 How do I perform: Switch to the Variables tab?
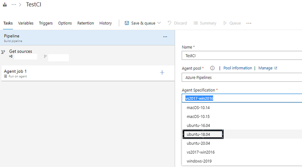(25, 23)
